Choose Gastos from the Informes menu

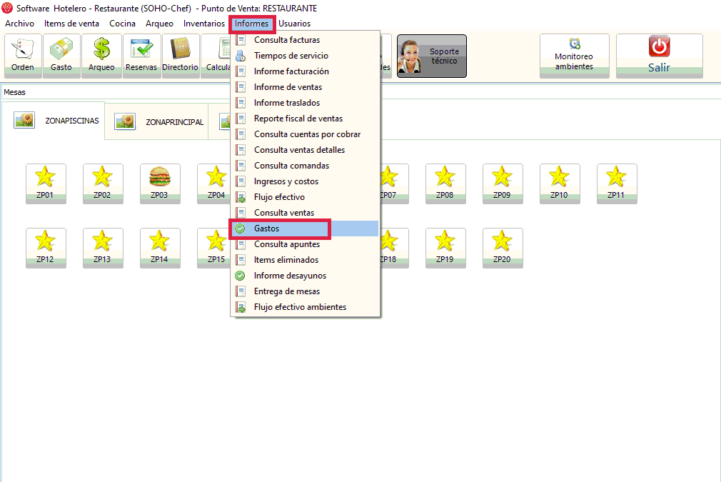(266, 229)
